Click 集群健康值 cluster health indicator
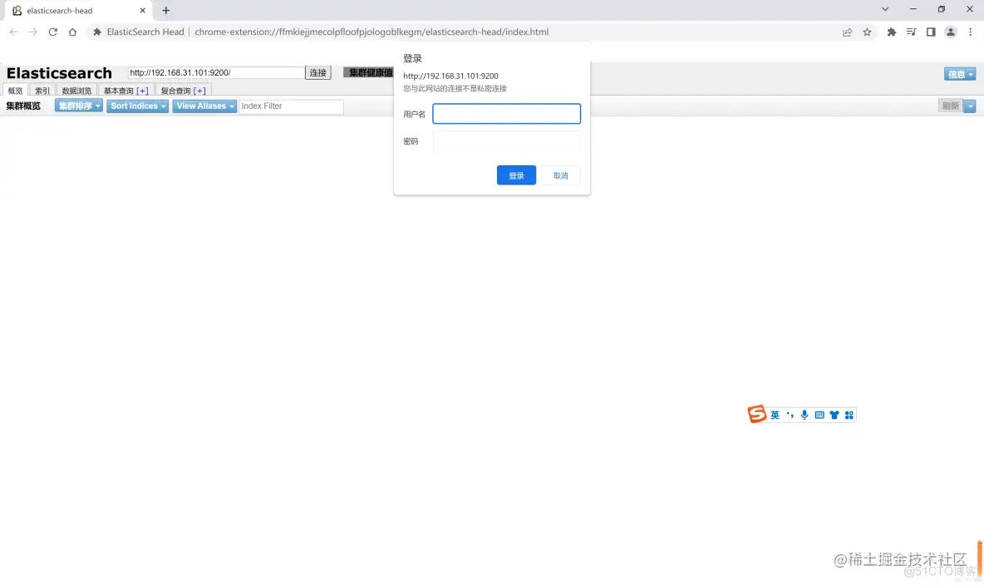Viewport: 984px width, 585px height. [x=369, y=73]
